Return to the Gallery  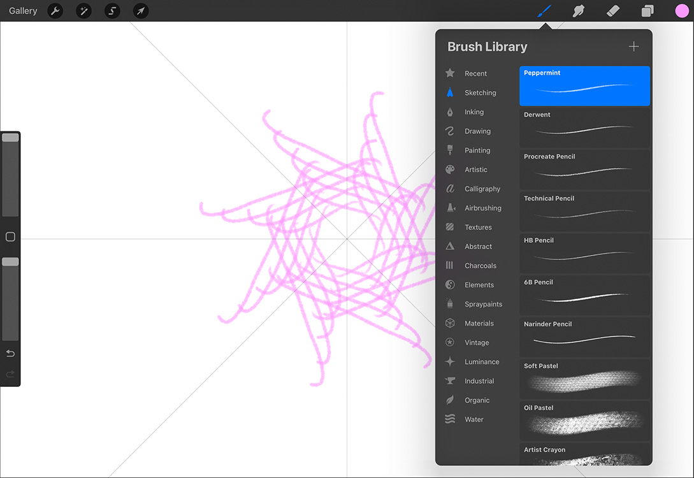click(x=23, y=10)
